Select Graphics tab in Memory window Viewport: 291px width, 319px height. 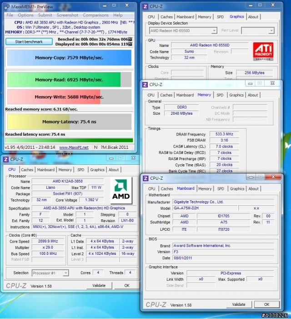click(x=236, y=95)
